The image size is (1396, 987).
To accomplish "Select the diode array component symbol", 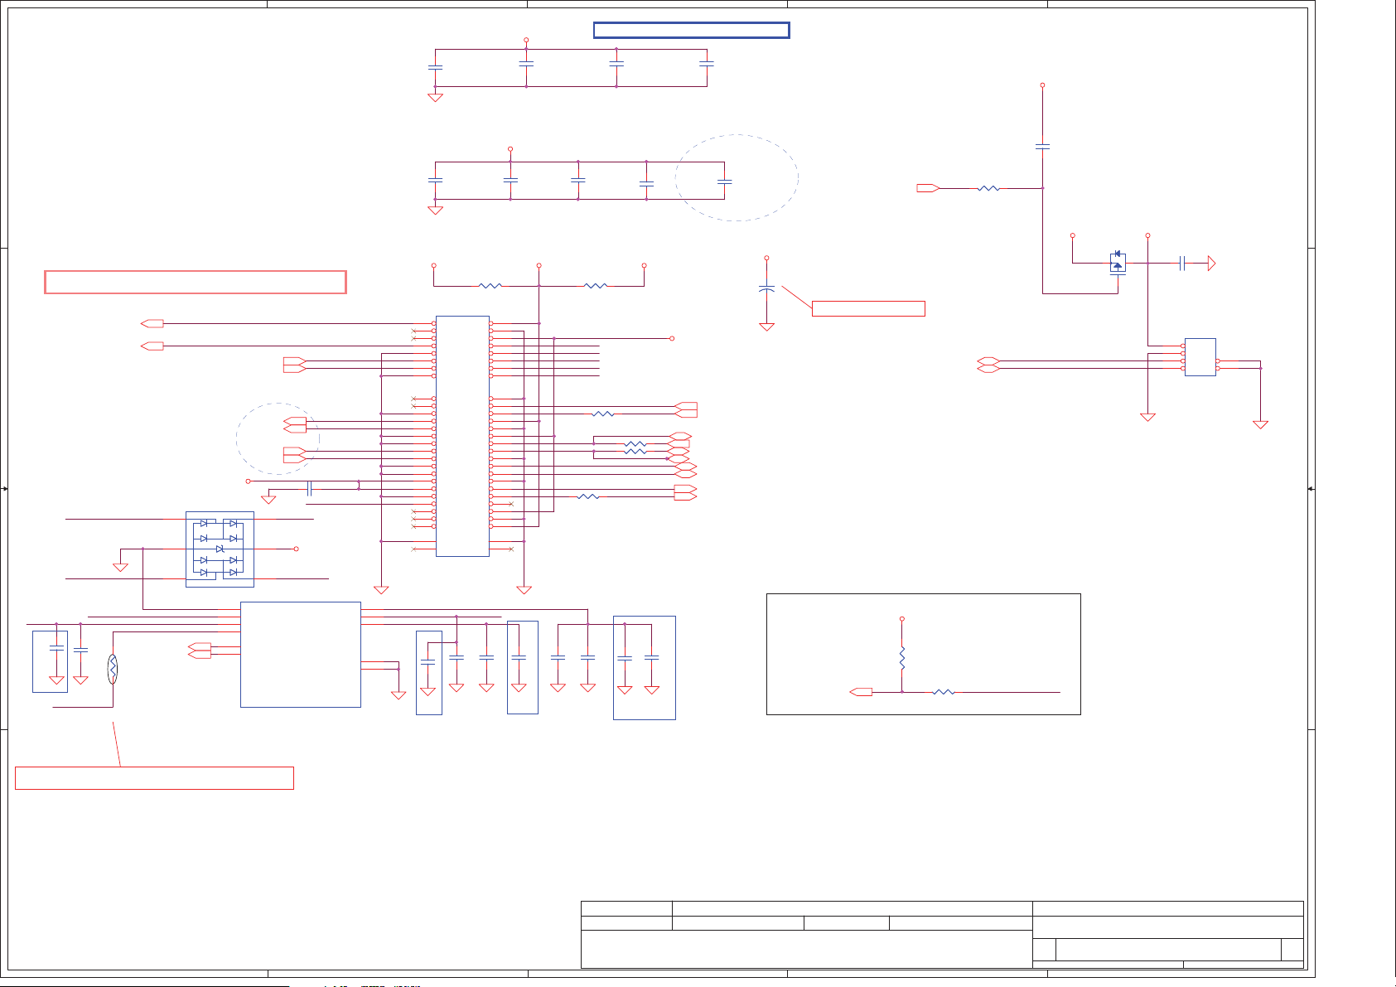I will pyautogui.click(x=220, y=549).
